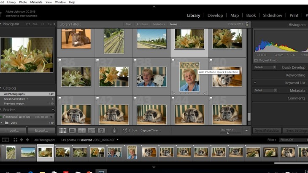Open Metadata Default preset dropdown

265,90
